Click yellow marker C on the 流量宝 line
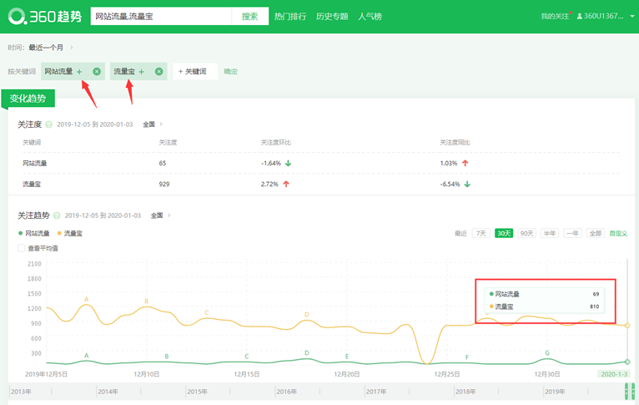The image size is (639, 405). (x=207, y=313)
